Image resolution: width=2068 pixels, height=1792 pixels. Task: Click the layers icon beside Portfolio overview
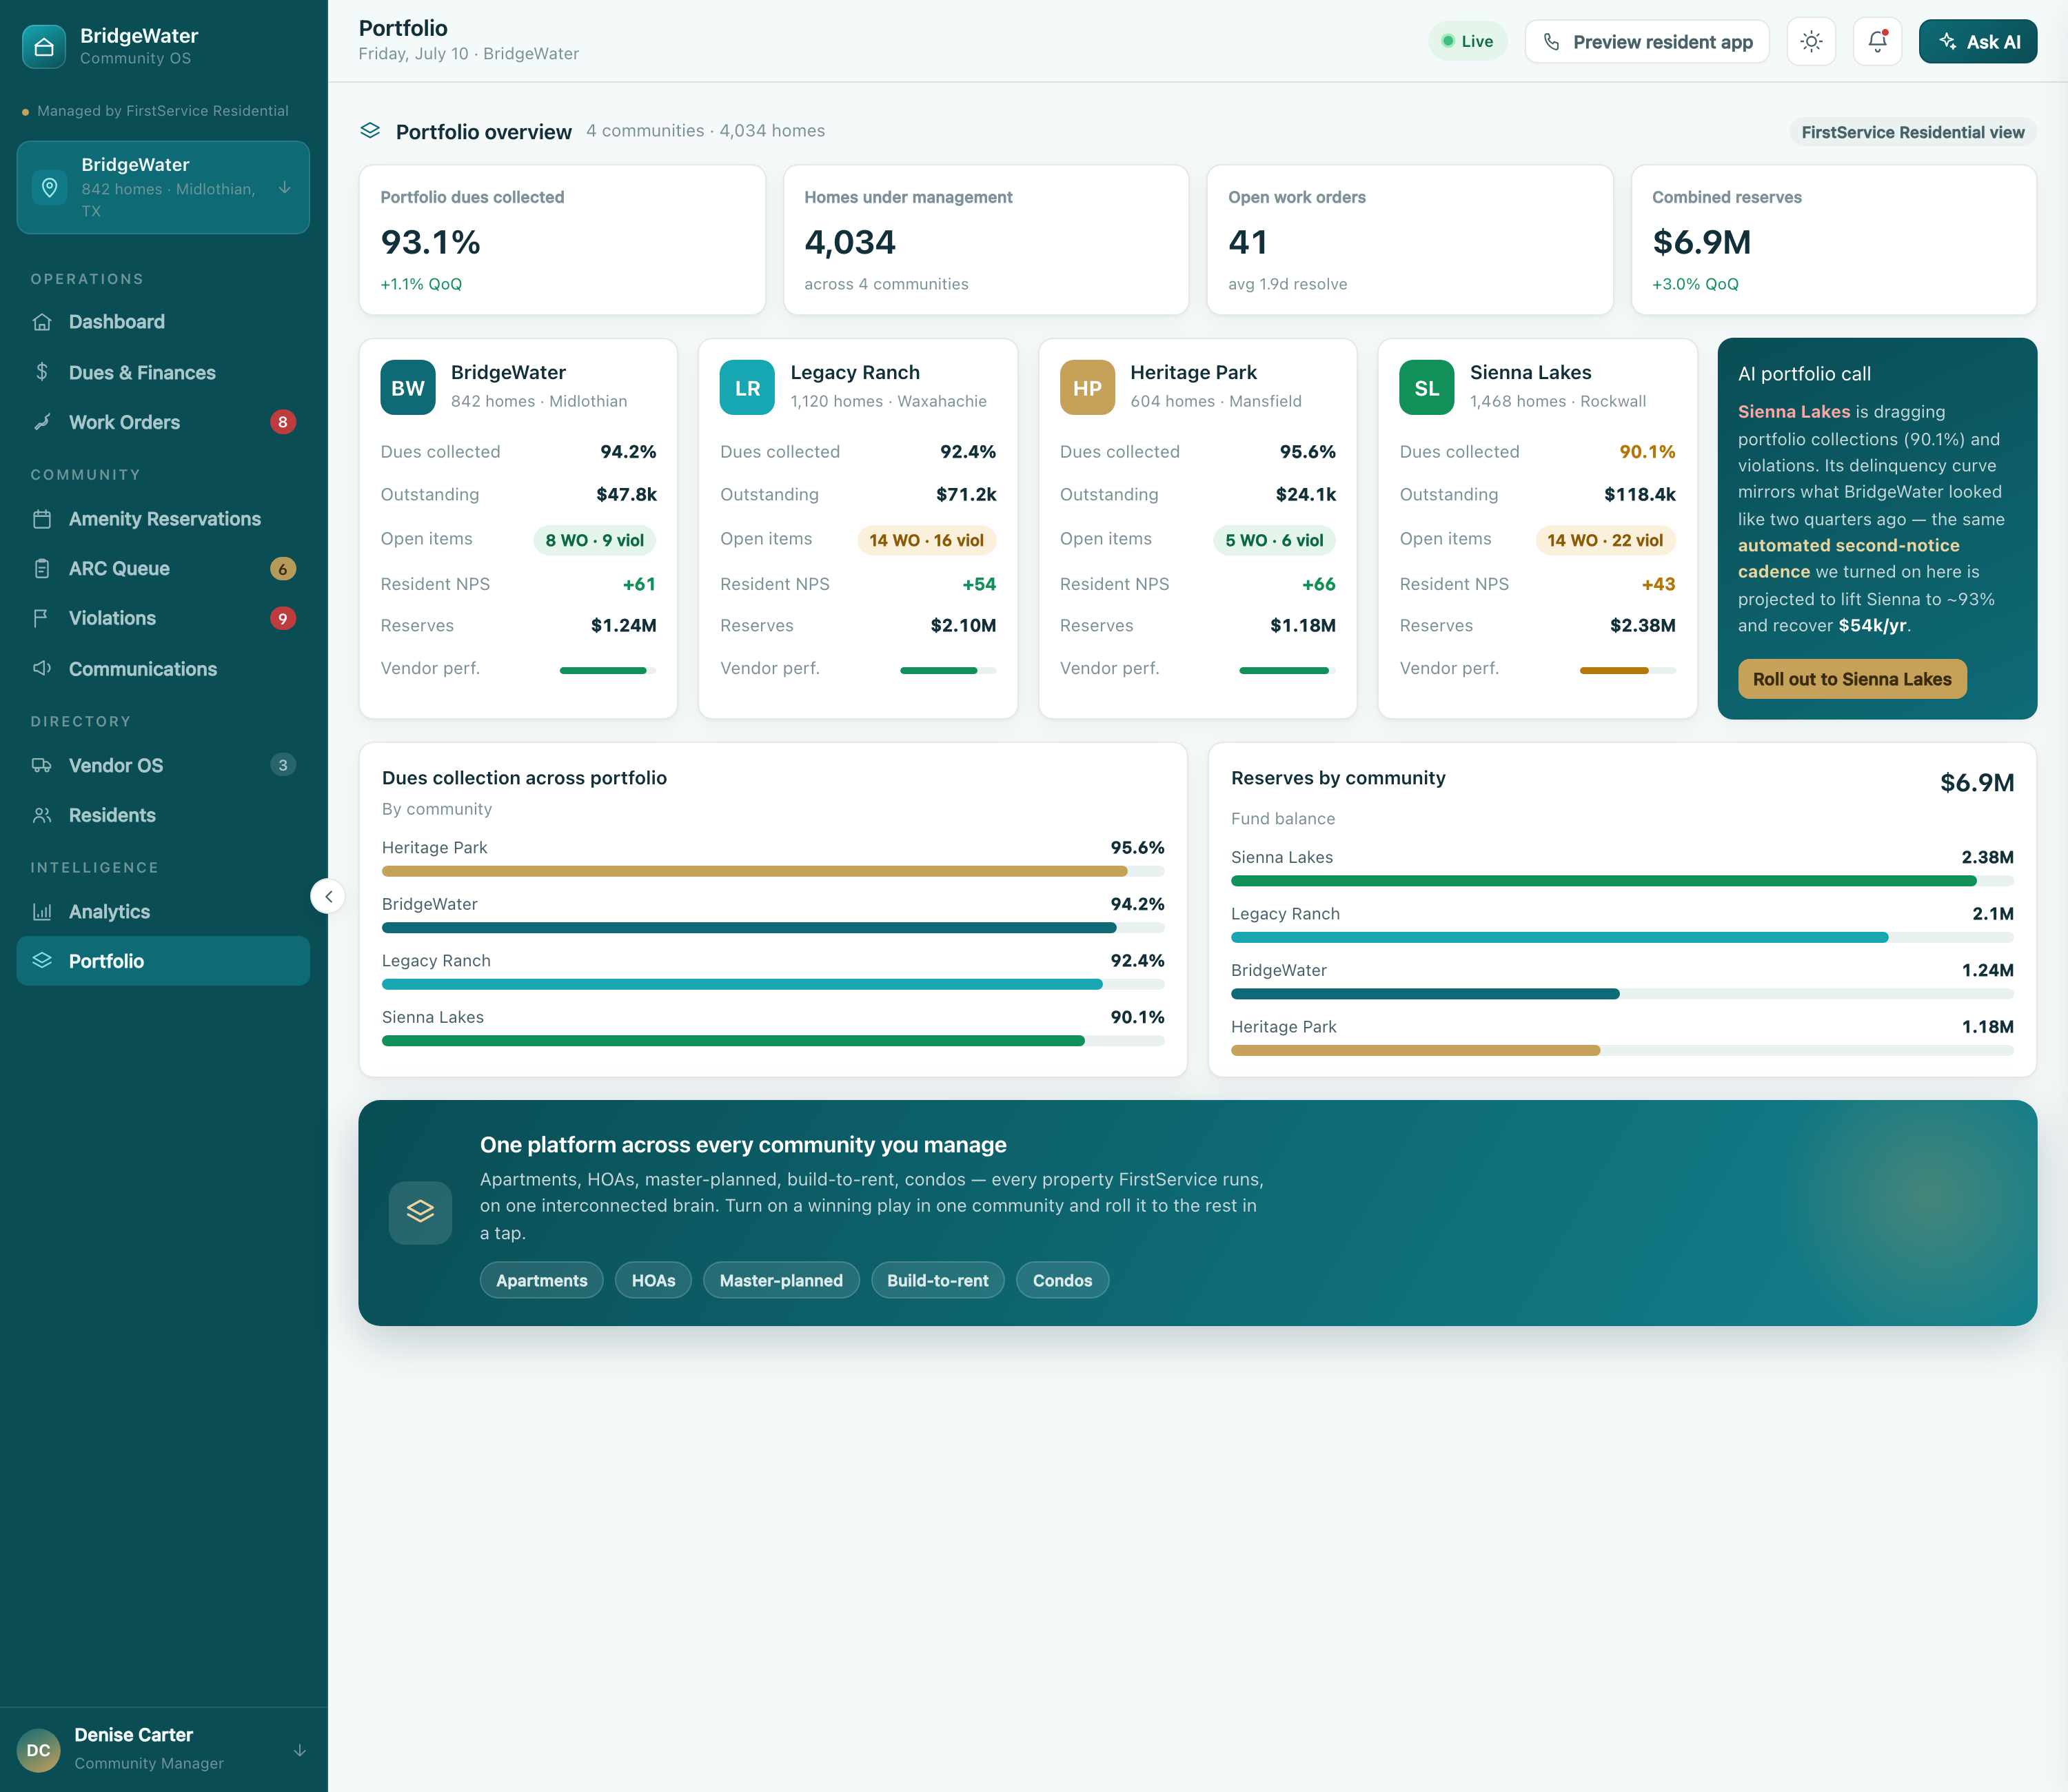tap(370, 131)
